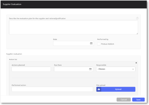Click the Upload button
149x105 pixels.
point(116,89)
